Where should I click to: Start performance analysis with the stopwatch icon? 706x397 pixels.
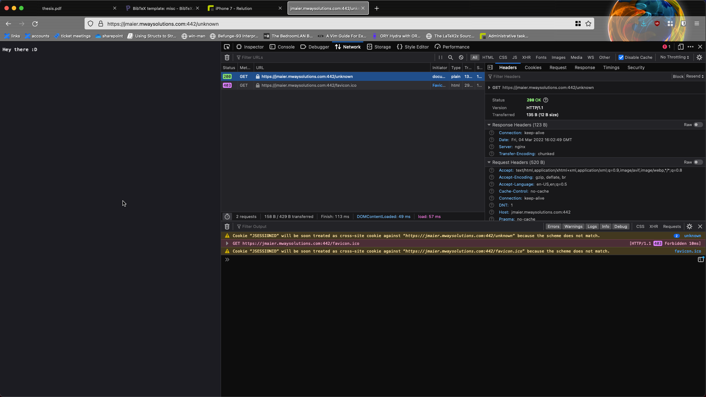point(227,217)
